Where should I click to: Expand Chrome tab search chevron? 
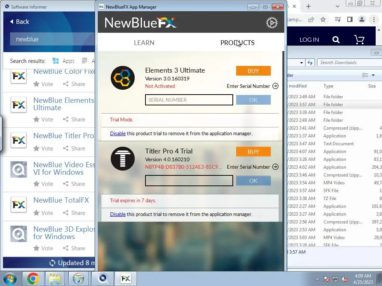[x=337, y=7]
